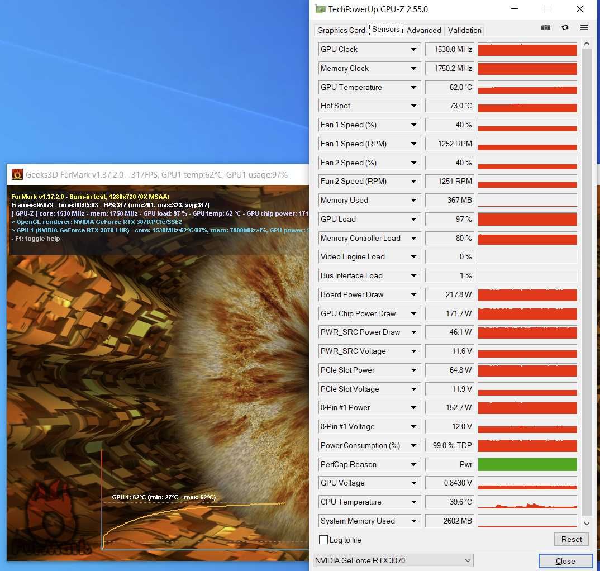
Task: Click the 97 % GPU Load value
Action: point(450,219)
